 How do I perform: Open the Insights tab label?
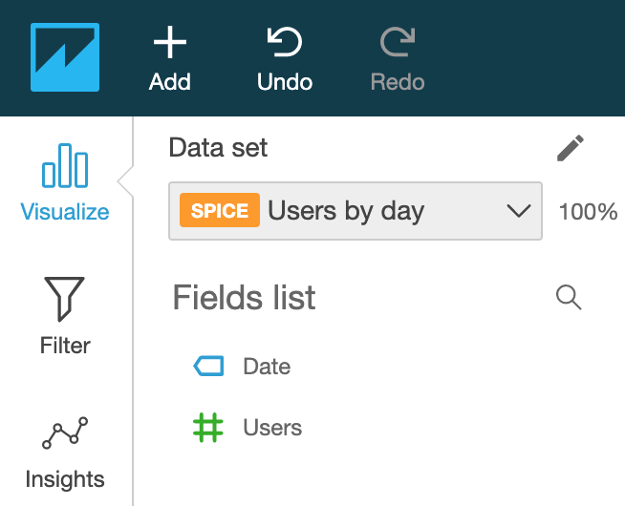click(65, 478)
